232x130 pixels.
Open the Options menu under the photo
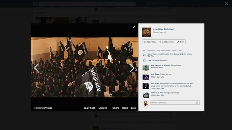click(x=103, y=108)
